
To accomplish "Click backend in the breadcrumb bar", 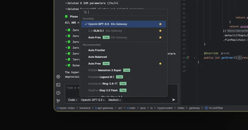I will (85, 108).
